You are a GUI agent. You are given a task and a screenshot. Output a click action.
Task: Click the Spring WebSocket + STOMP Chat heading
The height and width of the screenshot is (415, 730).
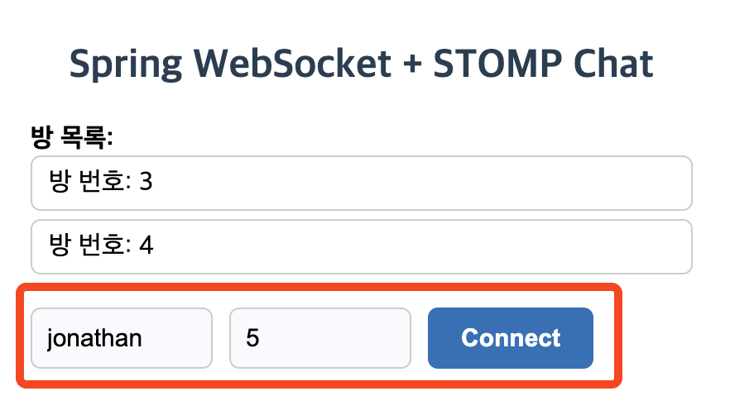coord(361,64)
